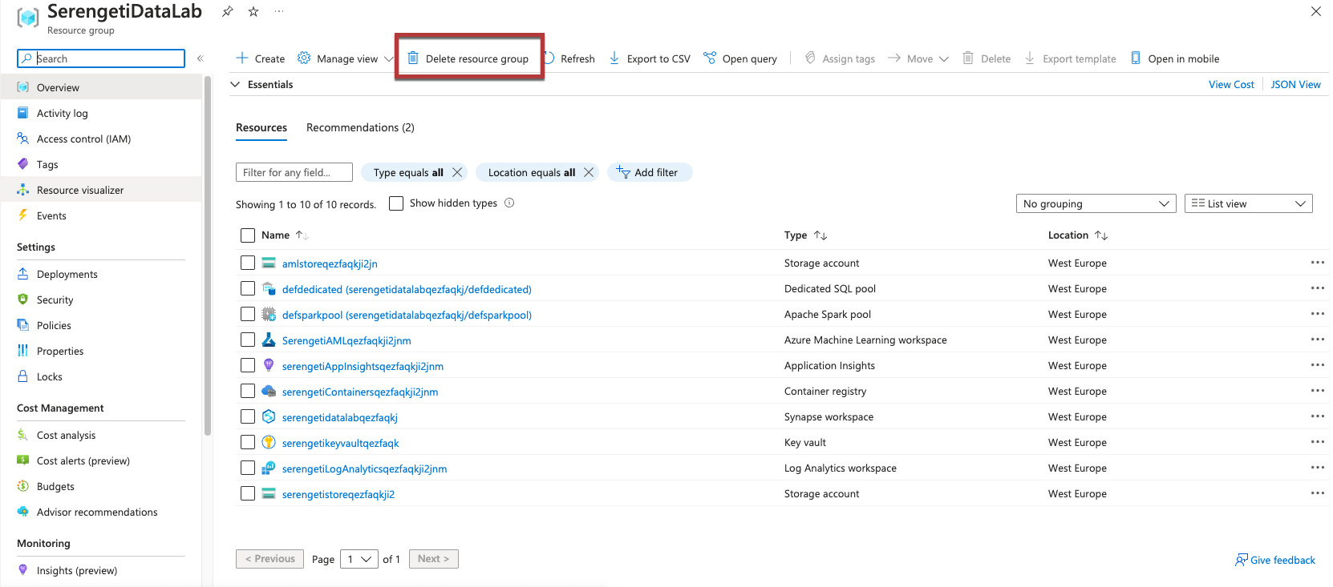
Task: Switch to the Resources tab
Action: point(261,127)
